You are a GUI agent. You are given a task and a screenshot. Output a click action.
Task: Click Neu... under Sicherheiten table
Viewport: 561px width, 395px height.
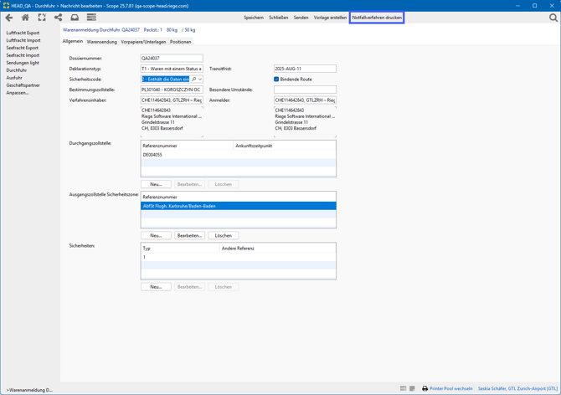coord(156,287)
